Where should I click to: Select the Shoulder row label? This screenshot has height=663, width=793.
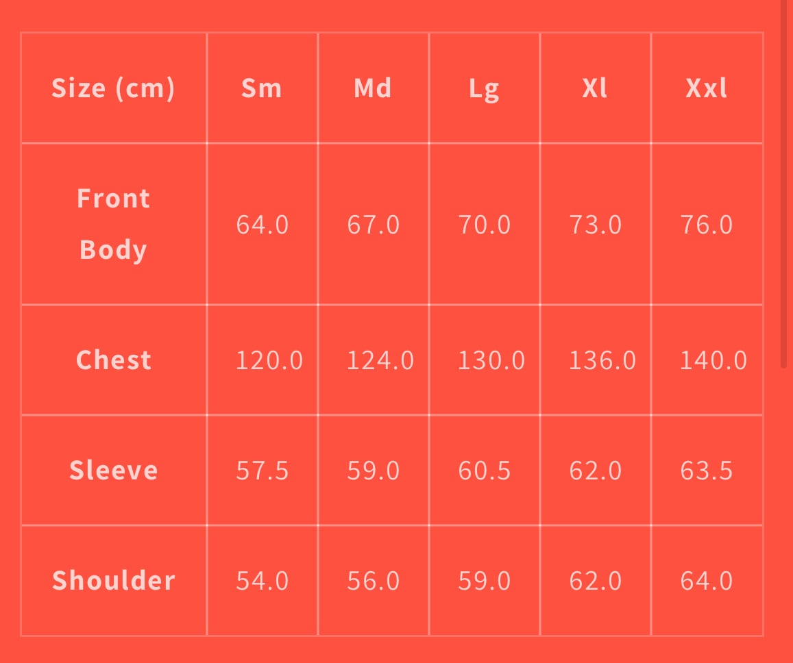pyautogui.click(x=114, y=581)
